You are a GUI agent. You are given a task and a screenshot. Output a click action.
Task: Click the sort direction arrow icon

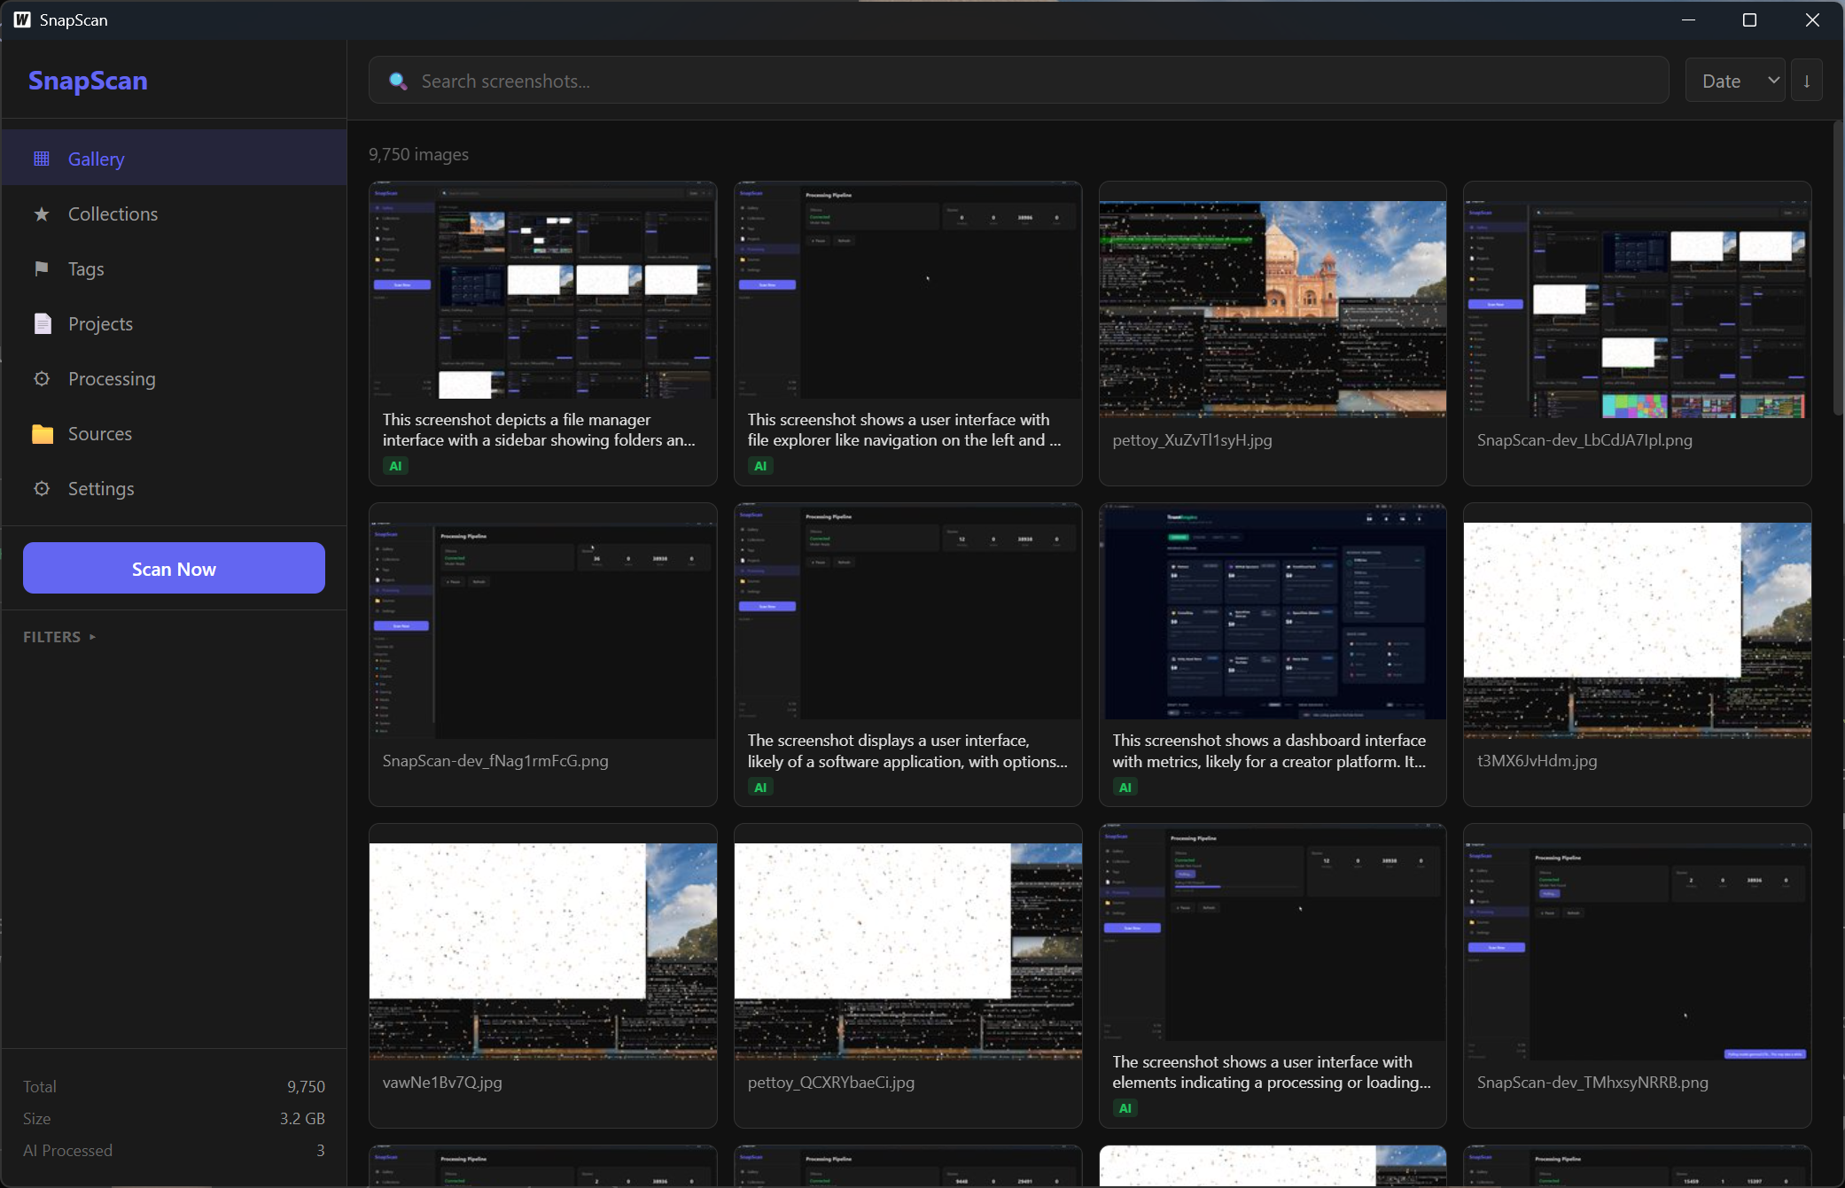point(1807,80)
